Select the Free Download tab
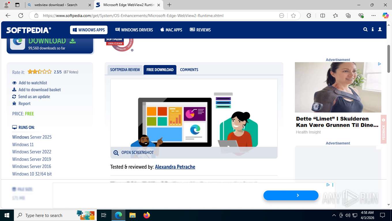Image resolution: width=392 pixels, height=221 pixels. coord(160,70)
